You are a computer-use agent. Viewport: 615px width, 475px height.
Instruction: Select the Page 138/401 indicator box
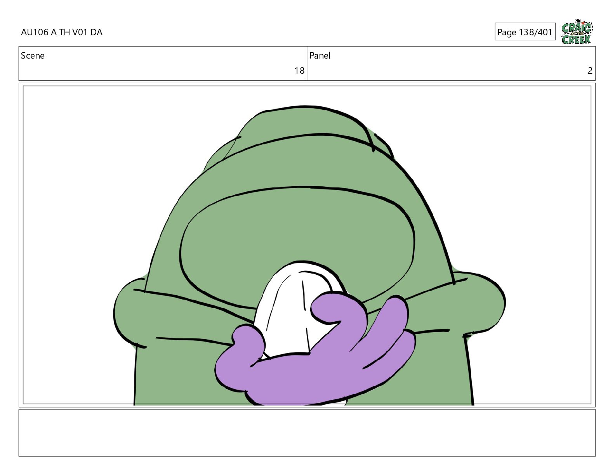coord(525,32)
